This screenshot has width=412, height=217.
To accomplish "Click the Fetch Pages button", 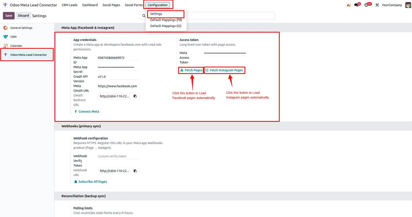I will 191,70.
